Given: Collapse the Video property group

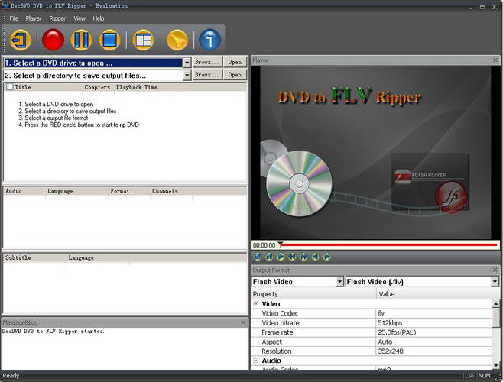Looking at the screenshot, I should point(255,304).
